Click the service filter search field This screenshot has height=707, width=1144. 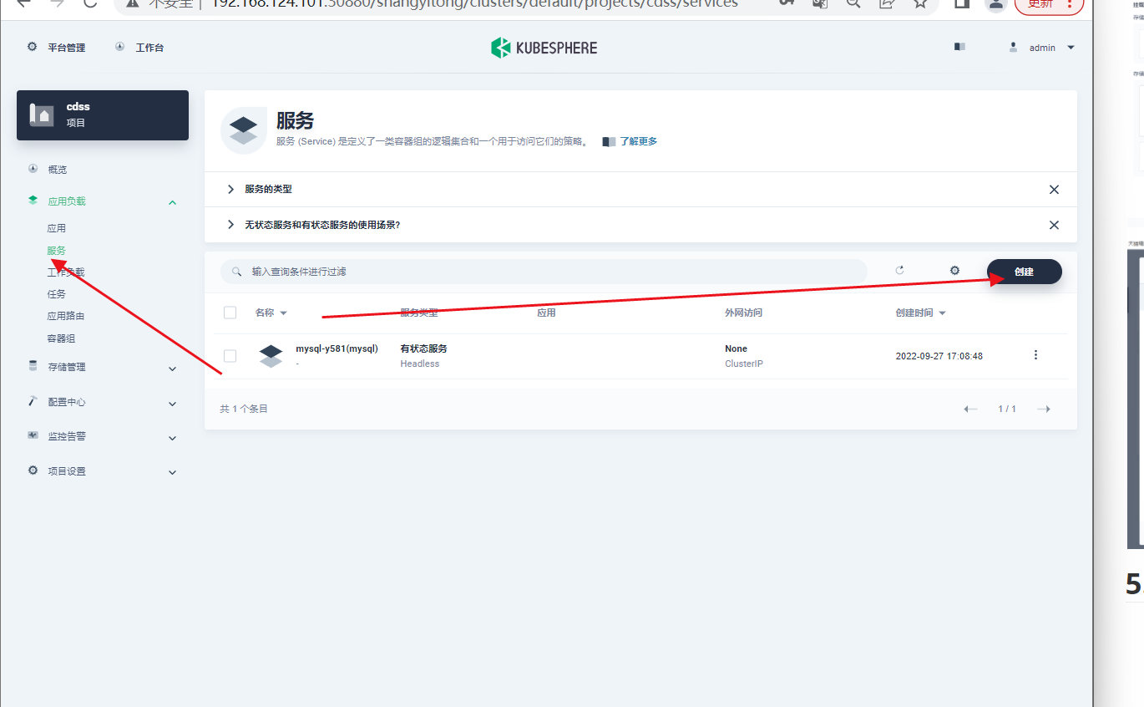coord(543,271)
